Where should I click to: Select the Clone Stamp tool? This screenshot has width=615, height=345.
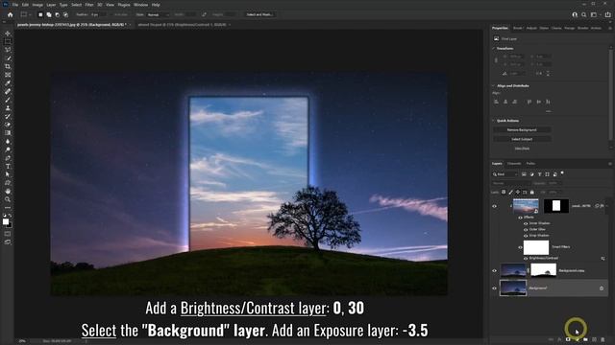8,108
